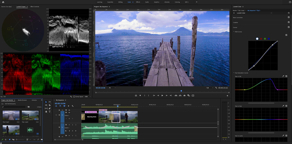Collapse the Hue Saturation Curves section
This screenshot has height=144, width=292.
tap(234, 73)
